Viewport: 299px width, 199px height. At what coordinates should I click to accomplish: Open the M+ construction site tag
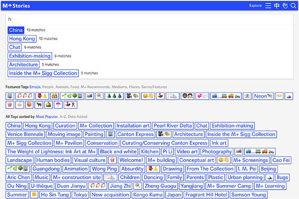click(x=77, y=177)
